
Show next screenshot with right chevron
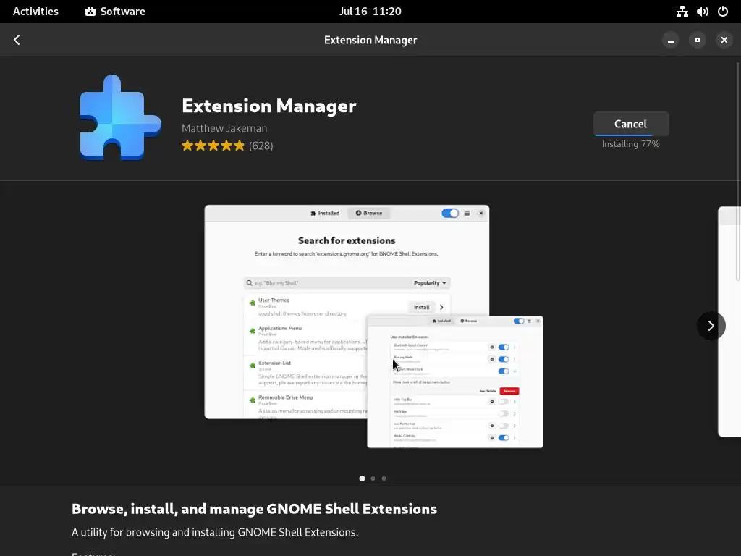(x=711, y=325)
